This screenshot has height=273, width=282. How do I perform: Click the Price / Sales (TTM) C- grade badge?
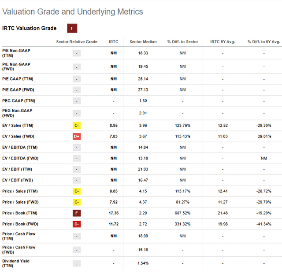pyautogui.click(x=77, y=191)
